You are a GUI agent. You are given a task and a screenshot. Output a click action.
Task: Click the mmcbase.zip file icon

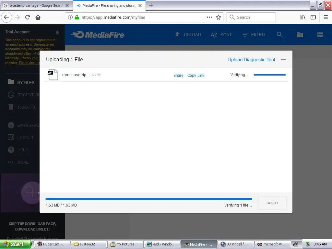point(53,75)
